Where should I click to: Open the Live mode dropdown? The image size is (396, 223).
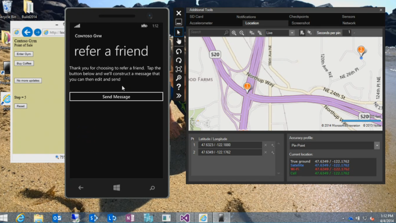coord(292,33)
